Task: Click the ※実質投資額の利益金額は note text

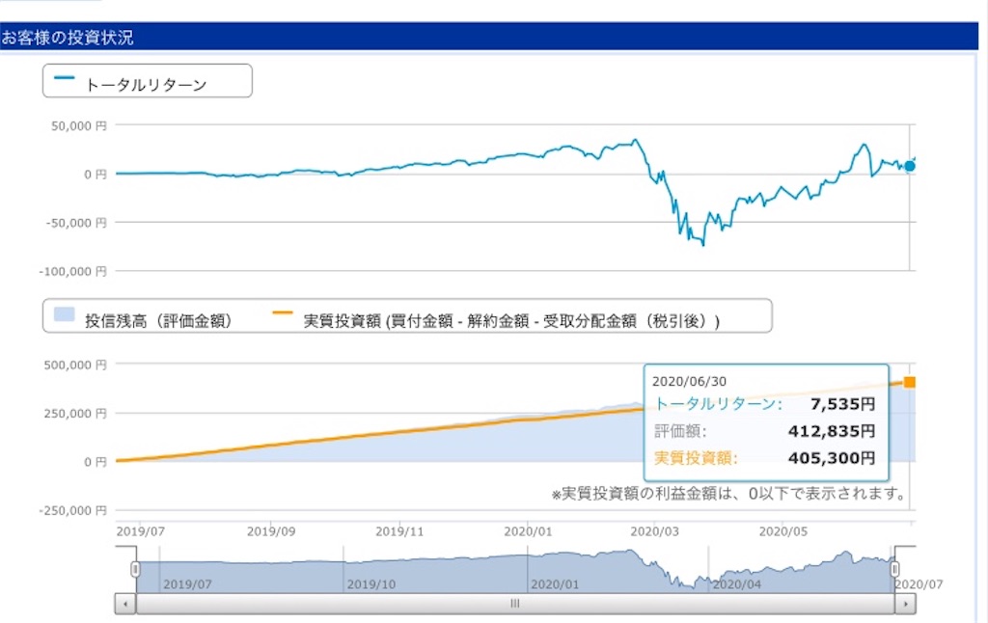Action: [729, 493]
